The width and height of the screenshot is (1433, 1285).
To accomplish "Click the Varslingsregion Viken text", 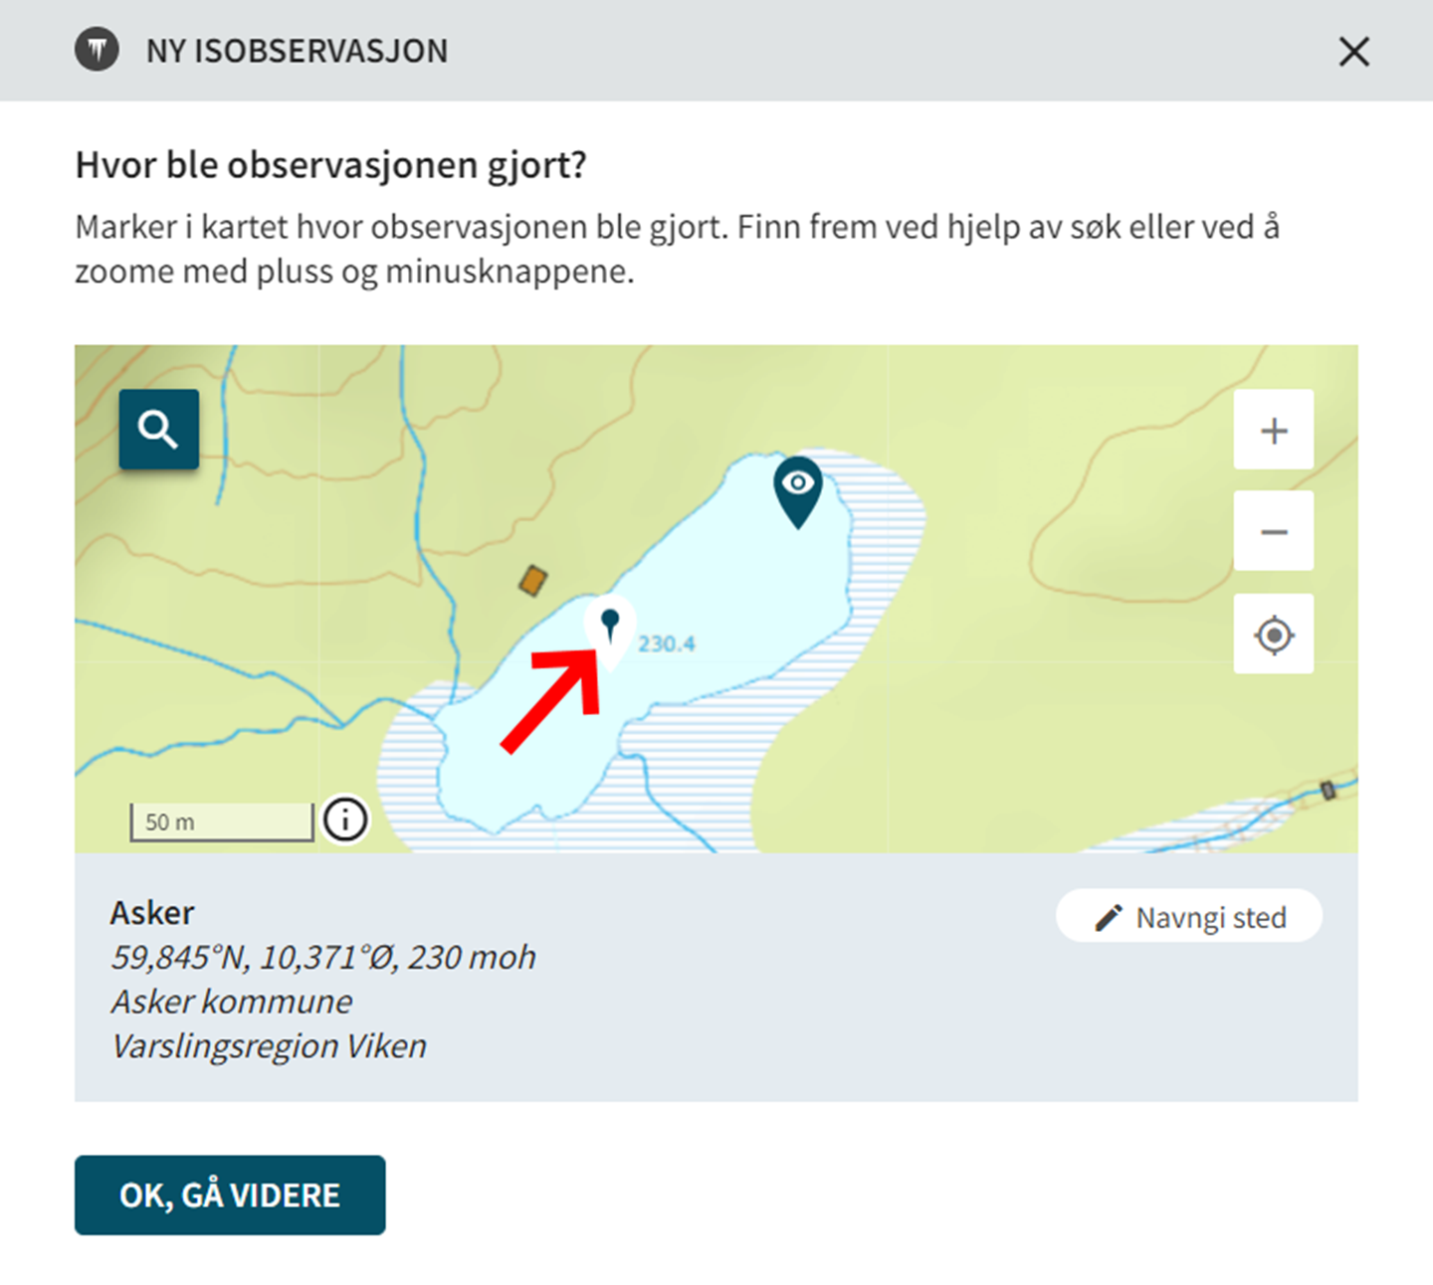I will (x=269, y=1046).
